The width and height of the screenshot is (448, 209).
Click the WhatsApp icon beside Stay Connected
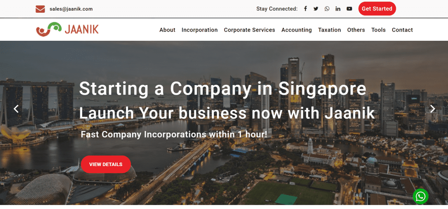point(327,9)
